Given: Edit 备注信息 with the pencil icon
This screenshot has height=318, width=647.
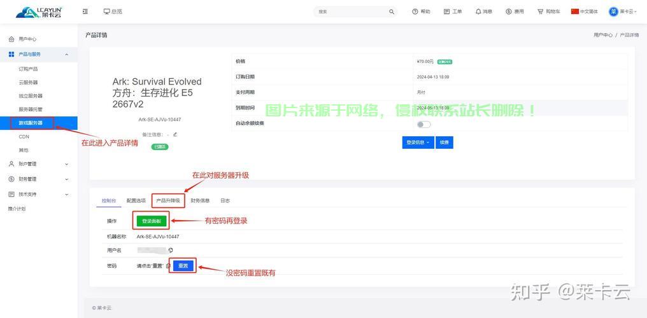Looking at the screenshot, I should tap(175, 134).
